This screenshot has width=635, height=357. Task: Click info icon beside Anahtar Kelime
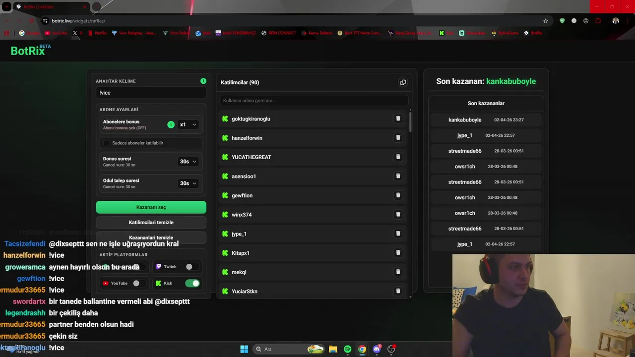pos(203,81)
